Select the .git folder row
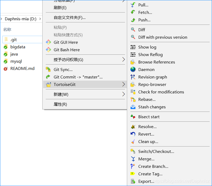The image size is (212, 186). coord(22,39)
